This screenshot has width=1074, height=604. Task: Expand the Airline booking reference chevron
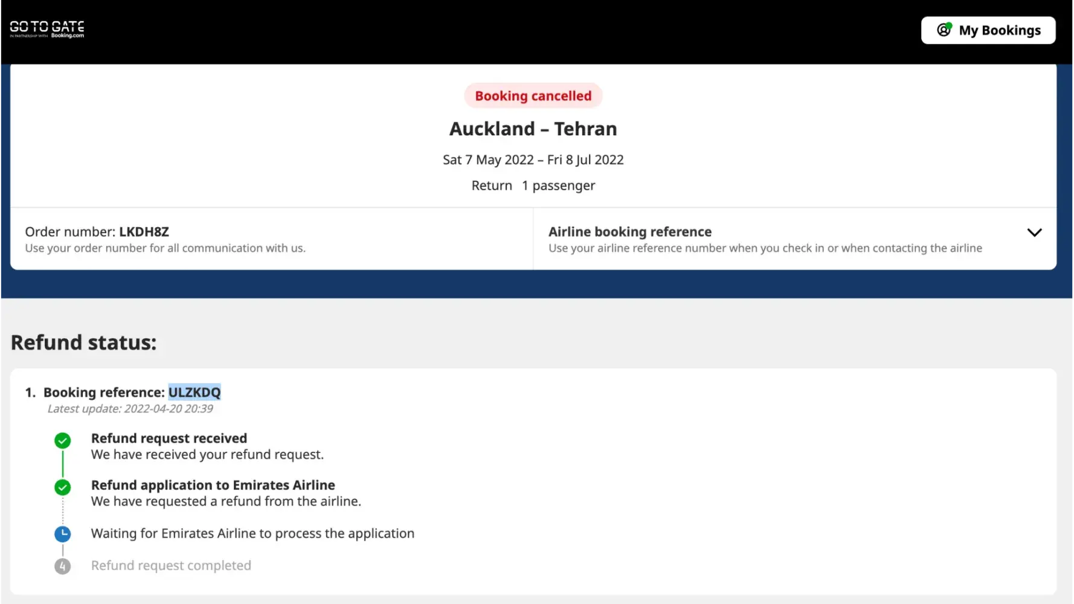point(1034,233)
